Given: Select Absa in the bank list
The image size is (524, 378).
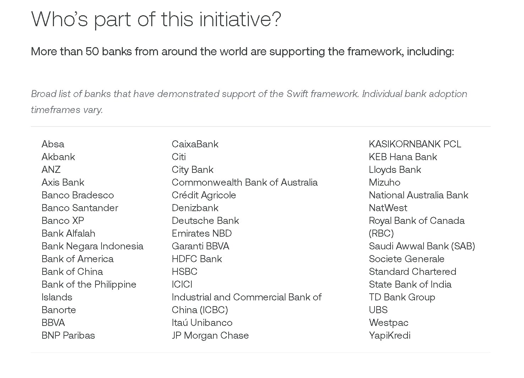Looking at the screenshot, I should pos(53,144).
